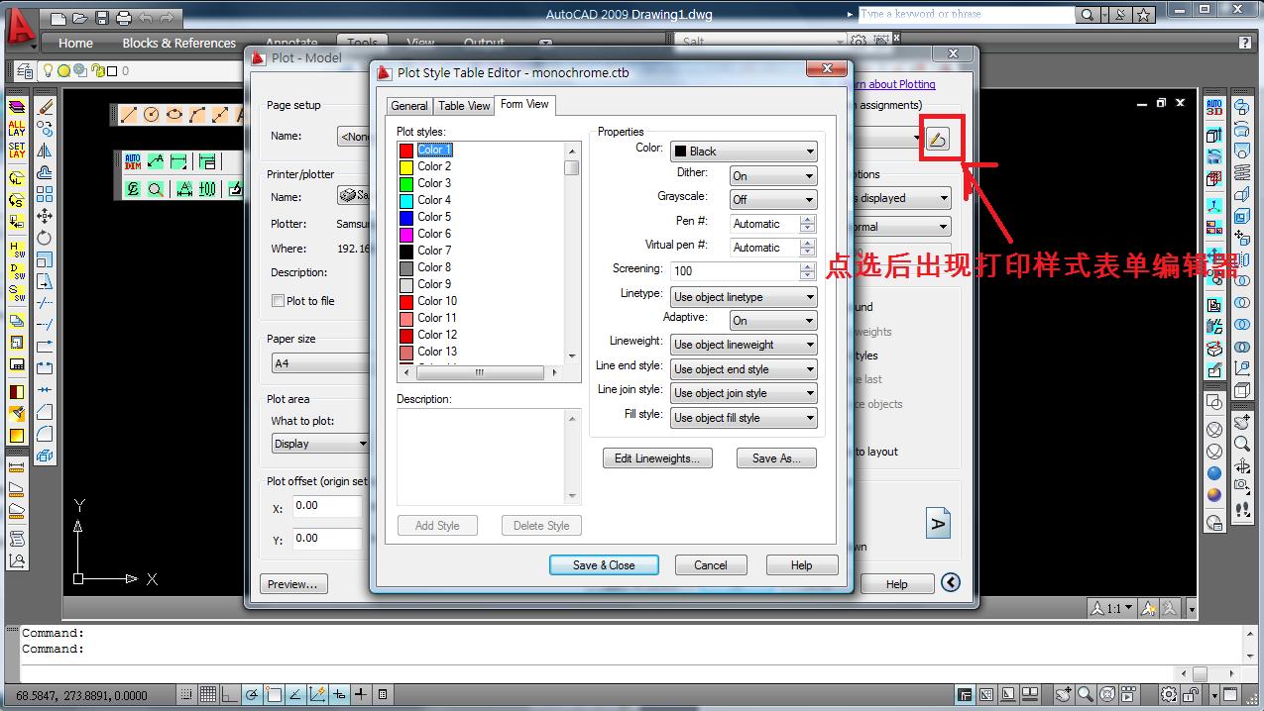Open the Fill style dropdown
Screen dimensions: 1264x711
(744, 418)
